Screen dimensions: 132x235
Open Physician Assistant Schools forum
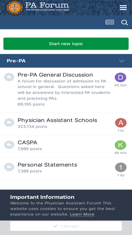[x=57, y=120]
